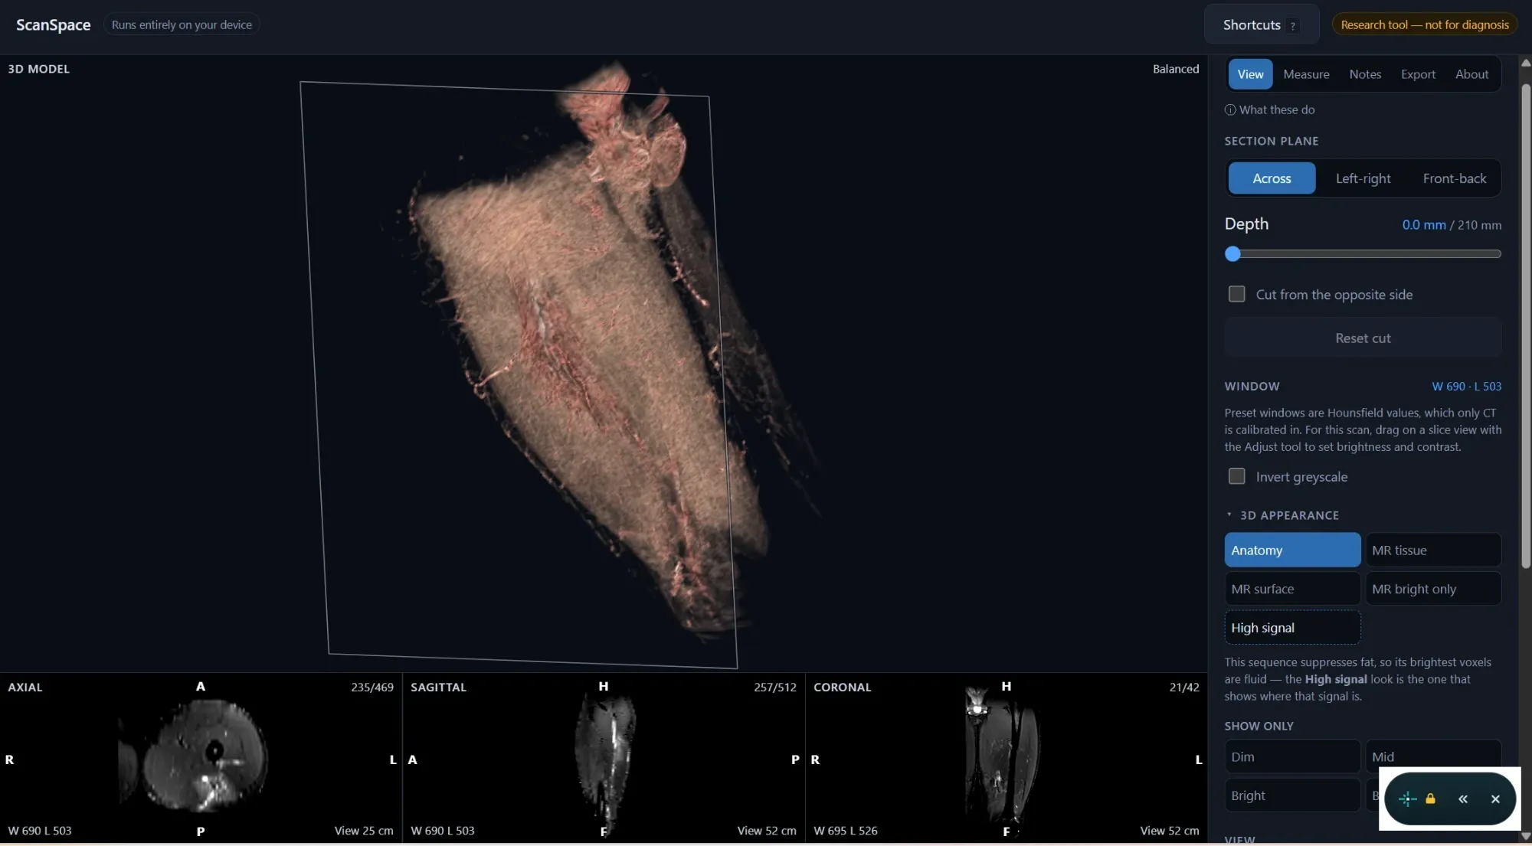Screen dimensions: 1532x846
Task: Click Research tool — not for diagnosis badge
Action: click(1425, 24)
